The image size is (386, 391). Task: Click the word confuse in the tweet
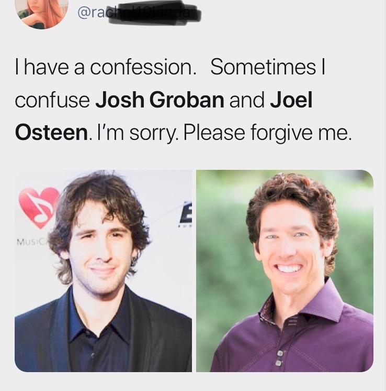pos(52,100)
